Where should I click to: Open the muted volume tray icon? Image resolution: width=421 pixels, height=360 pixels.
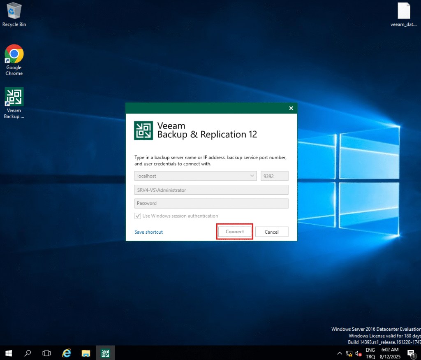coord(359,353)
